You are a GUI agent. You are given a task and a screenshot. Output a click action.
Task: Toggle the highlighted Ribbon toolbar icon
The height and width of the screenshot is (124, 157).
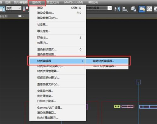(142, 9)
